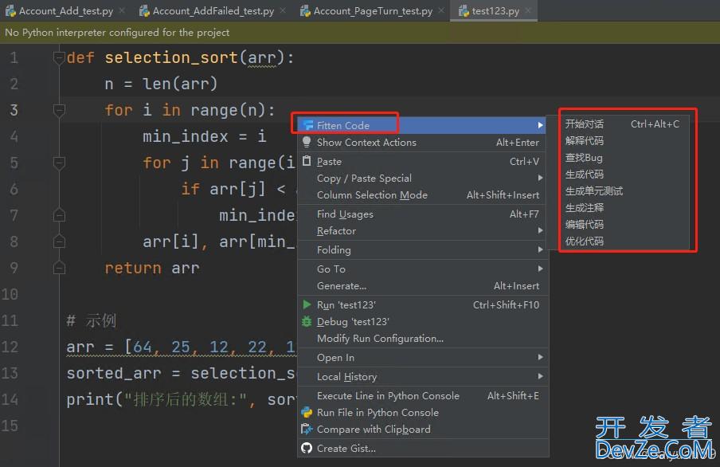Expand the Folding submenu
The image size is (720, 467).
pos(421,249)
